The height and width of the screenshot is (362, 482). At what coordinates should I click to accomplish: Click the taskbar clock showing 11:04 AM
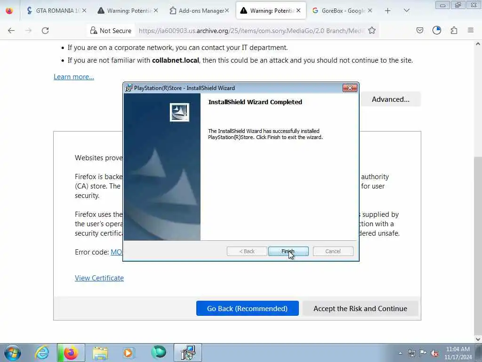[x=458, y=353]
